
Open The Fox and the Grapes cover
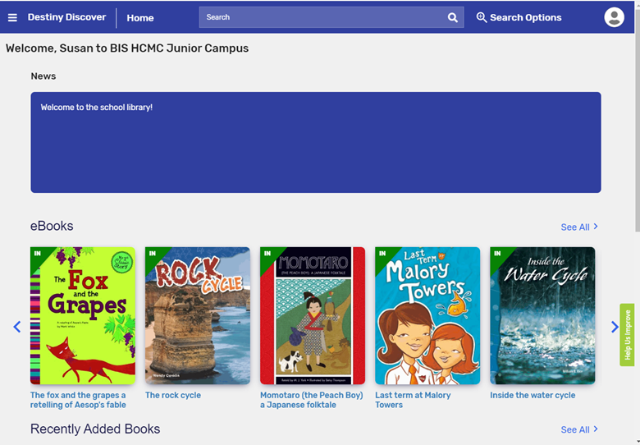83,315
